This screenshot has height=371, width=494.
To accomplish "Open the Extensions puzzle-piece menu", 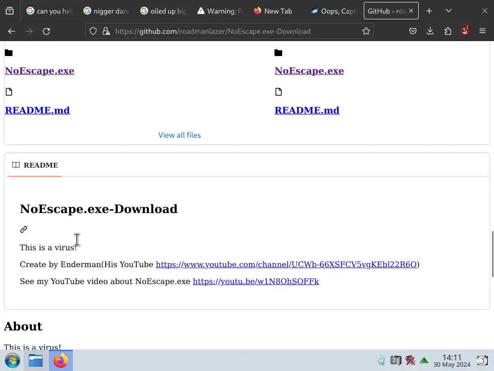I will pyautogui.click(x=448, y=31).
